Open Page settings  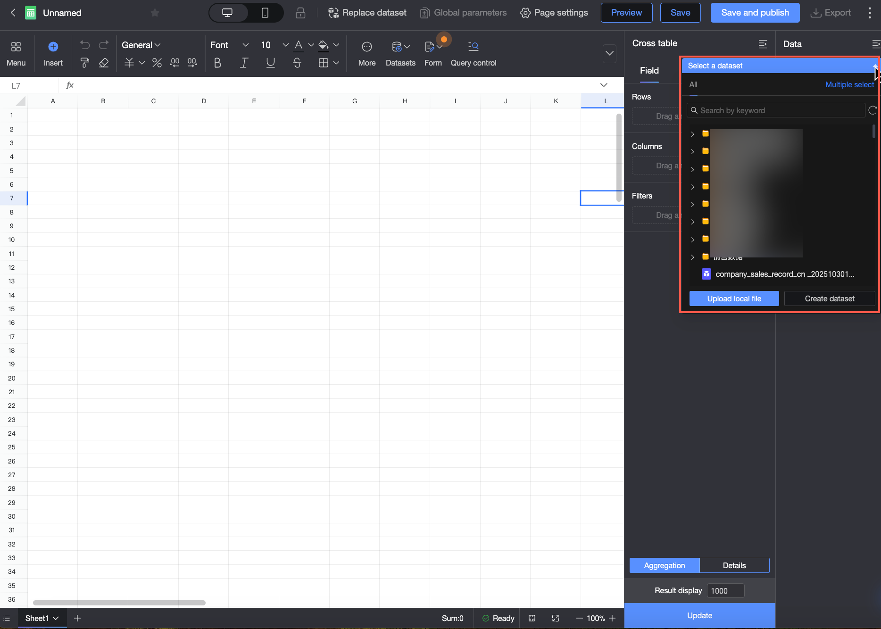[x=554, y=13]
